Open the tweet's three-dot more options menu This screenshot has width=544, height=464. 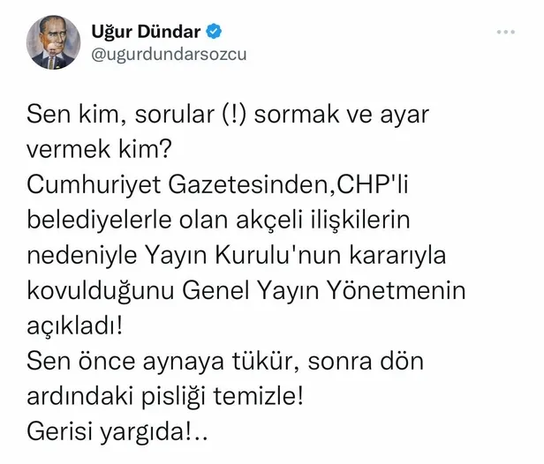coord(505,33)
